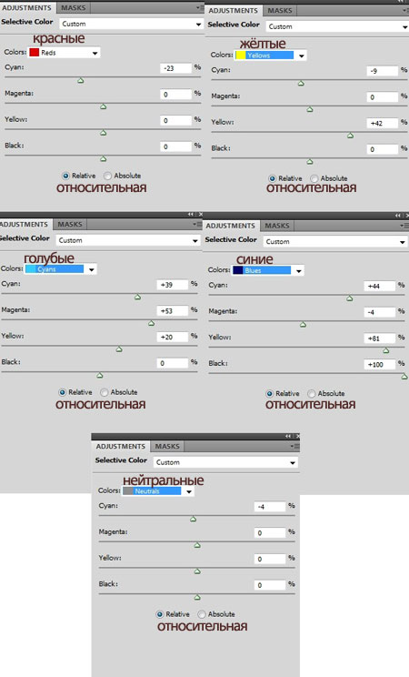Select Adjustments tab in Blues panel

pyautogui.click(x=230, y=226)
